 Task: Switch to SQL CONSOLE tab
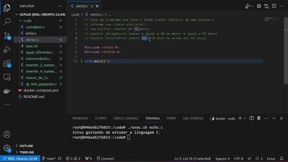pyautogui.click(x=193, y=118)
